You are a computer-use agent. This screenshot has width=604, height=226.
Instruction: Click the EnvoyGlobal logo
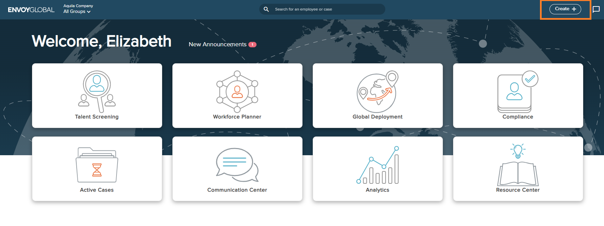pos(31,10)
